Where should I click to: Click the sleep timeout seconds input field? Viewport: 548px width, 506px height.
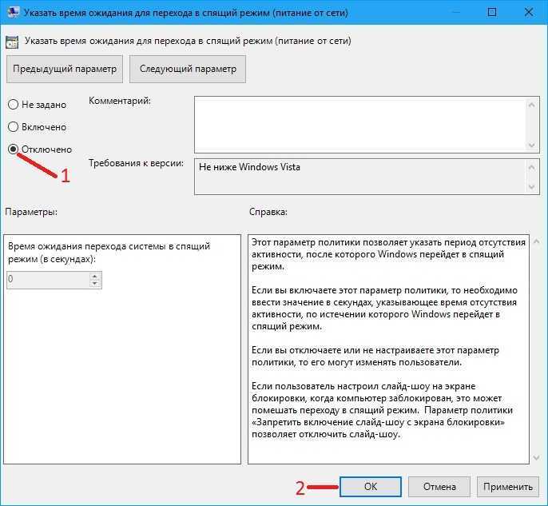click(x=49, y=279)
